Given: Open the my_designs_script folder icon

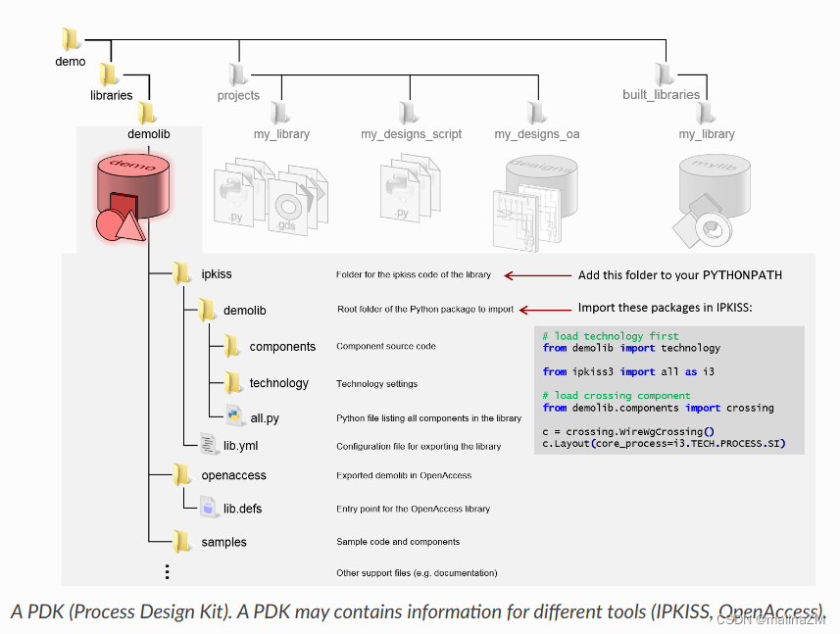Looking at the screenshot, I should (x=408, y=113).
